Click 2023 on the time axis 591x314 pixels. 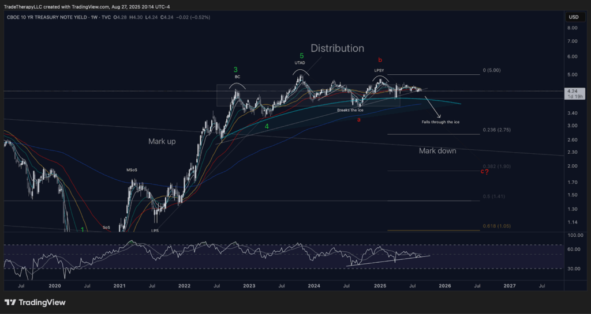pos(249,285)
